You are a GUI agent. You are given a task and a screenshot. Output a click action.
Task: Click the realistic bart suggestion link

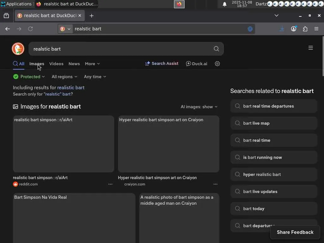71,88
